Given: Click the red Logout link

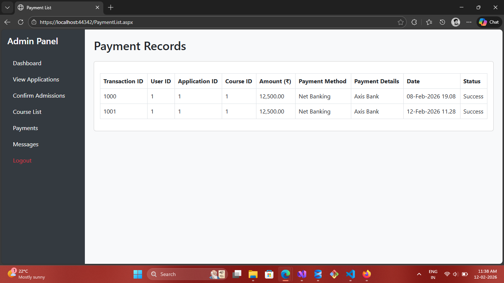Looking at the screenshot, I should coord(22,161).
